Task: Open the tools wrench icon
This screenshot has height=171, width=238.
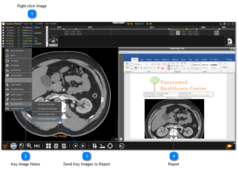Action: click(5, 146)
